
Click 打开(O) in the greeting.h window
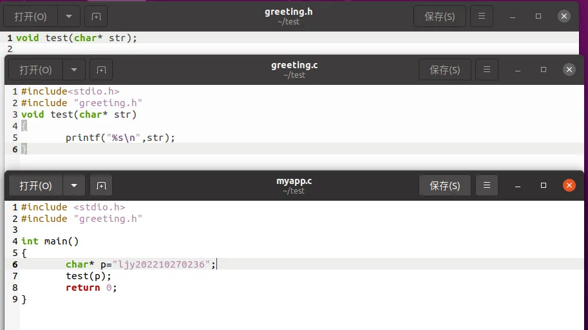tap(30, 17)
